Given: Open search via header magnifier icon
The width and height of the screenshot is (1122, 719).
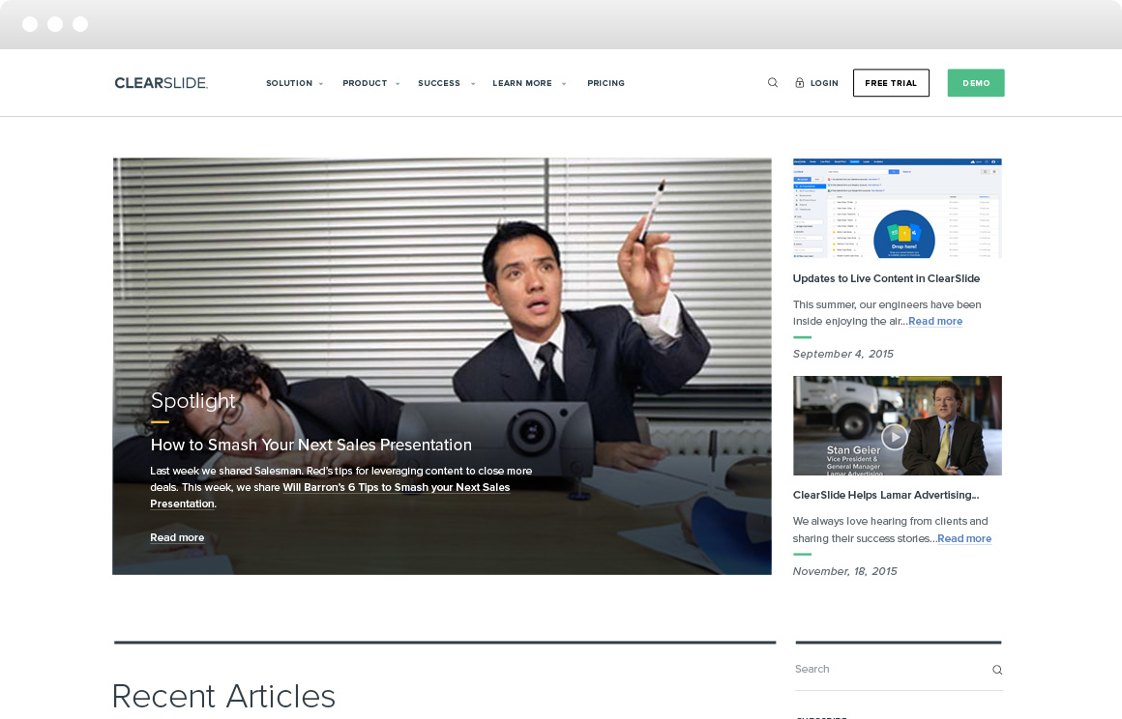Looking at the screenshot, I should (x=773, y=83).
